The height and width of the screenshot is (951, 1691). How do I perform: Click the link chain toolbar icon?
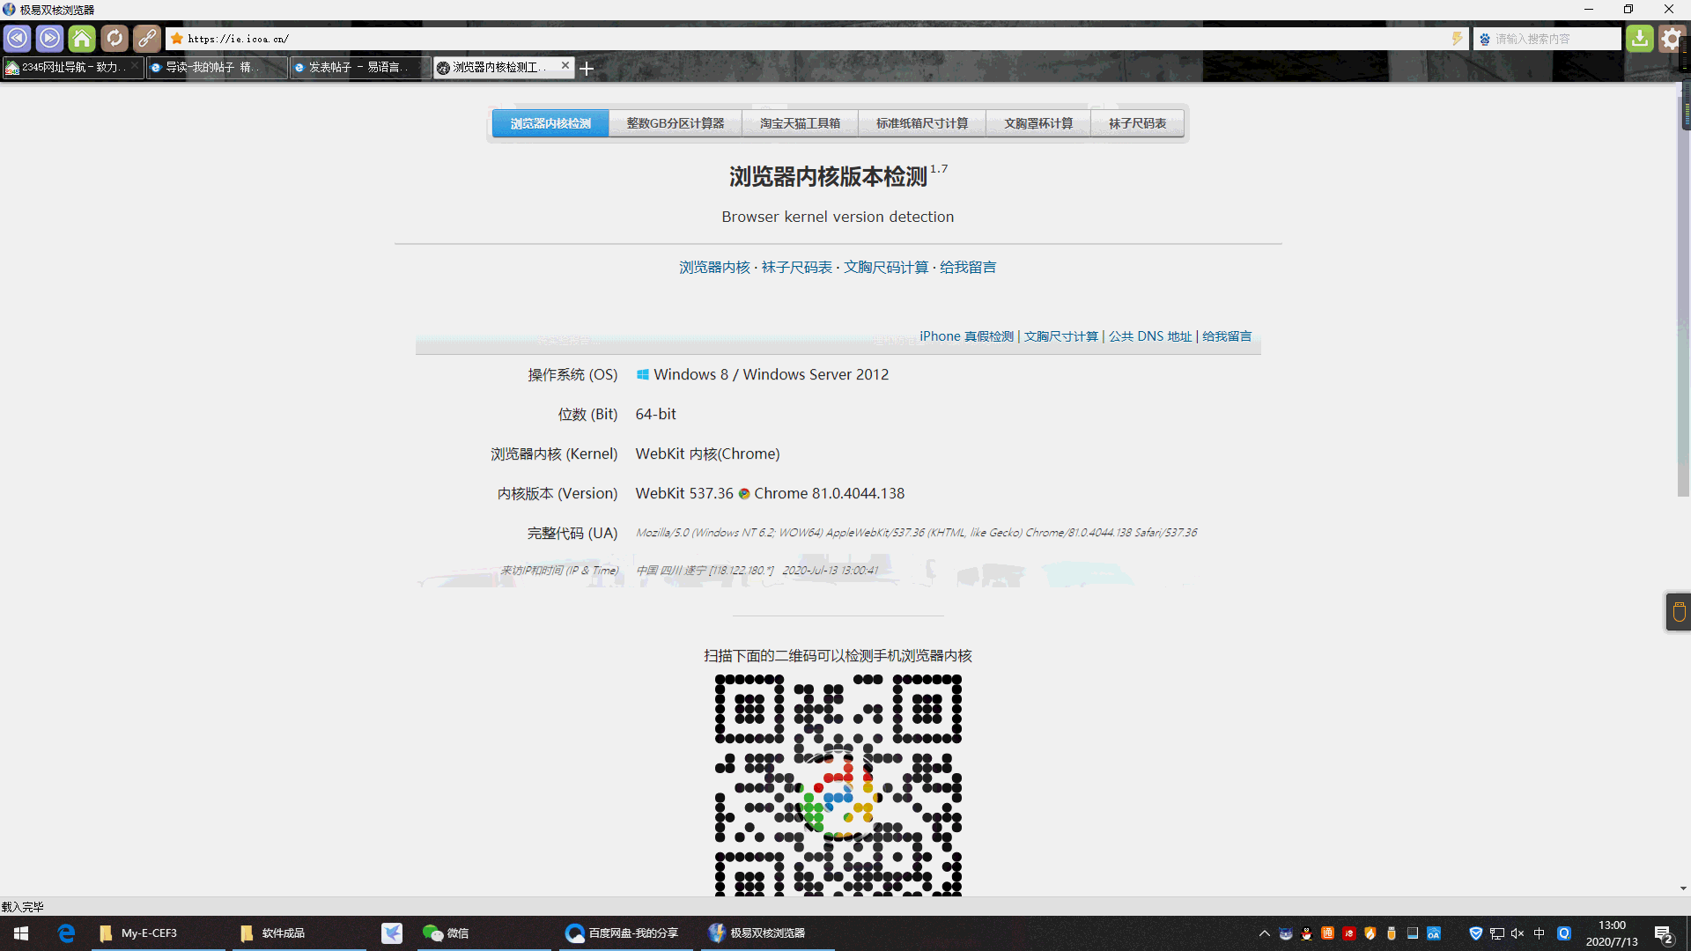point(147,39)
